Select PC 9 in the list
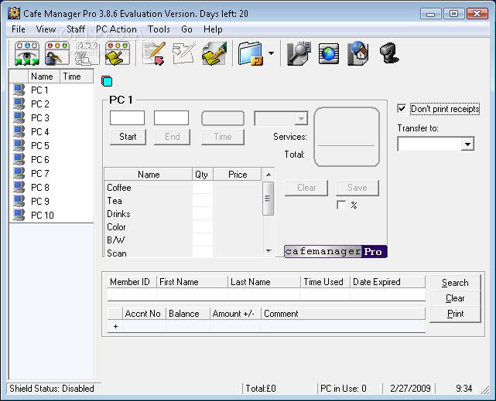The height and width of the screenshot is (401, 496). 40,201
